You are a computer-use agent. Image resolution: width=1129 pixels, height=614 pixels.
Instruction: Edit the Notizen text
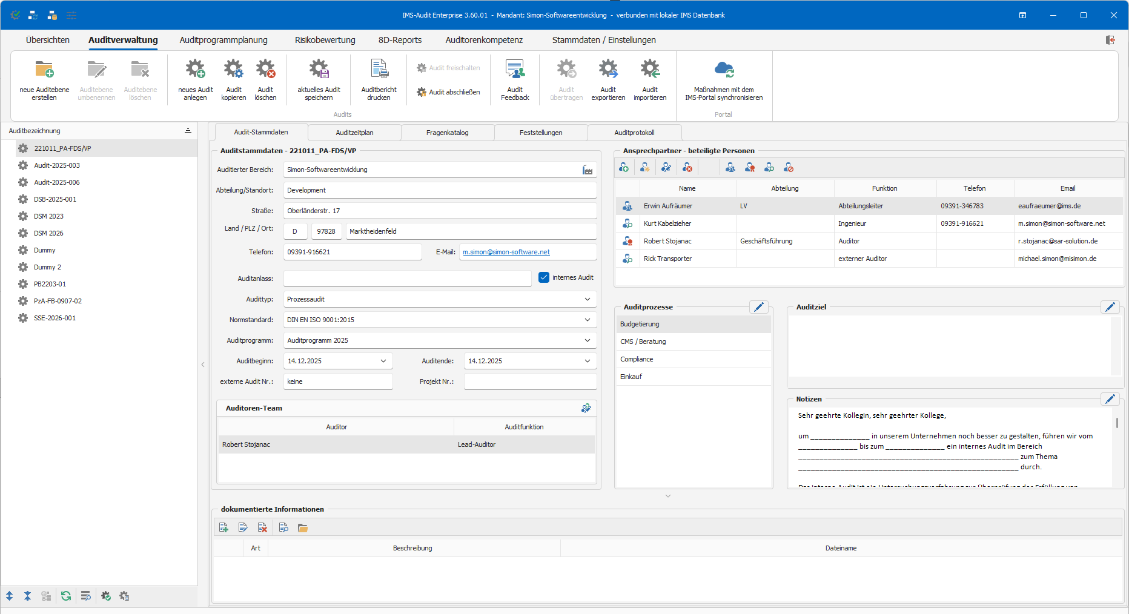click(x=1110, y=399)
